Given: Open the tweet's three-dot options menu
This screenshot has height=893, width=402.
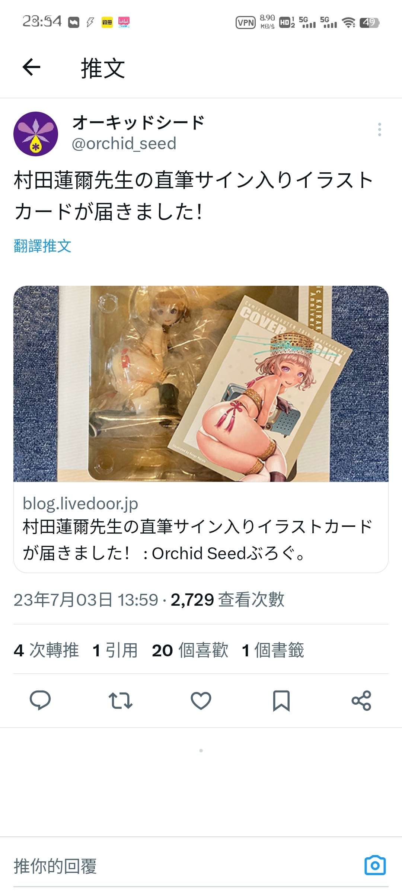Looking at the screenshot, I should coord(379,129).
